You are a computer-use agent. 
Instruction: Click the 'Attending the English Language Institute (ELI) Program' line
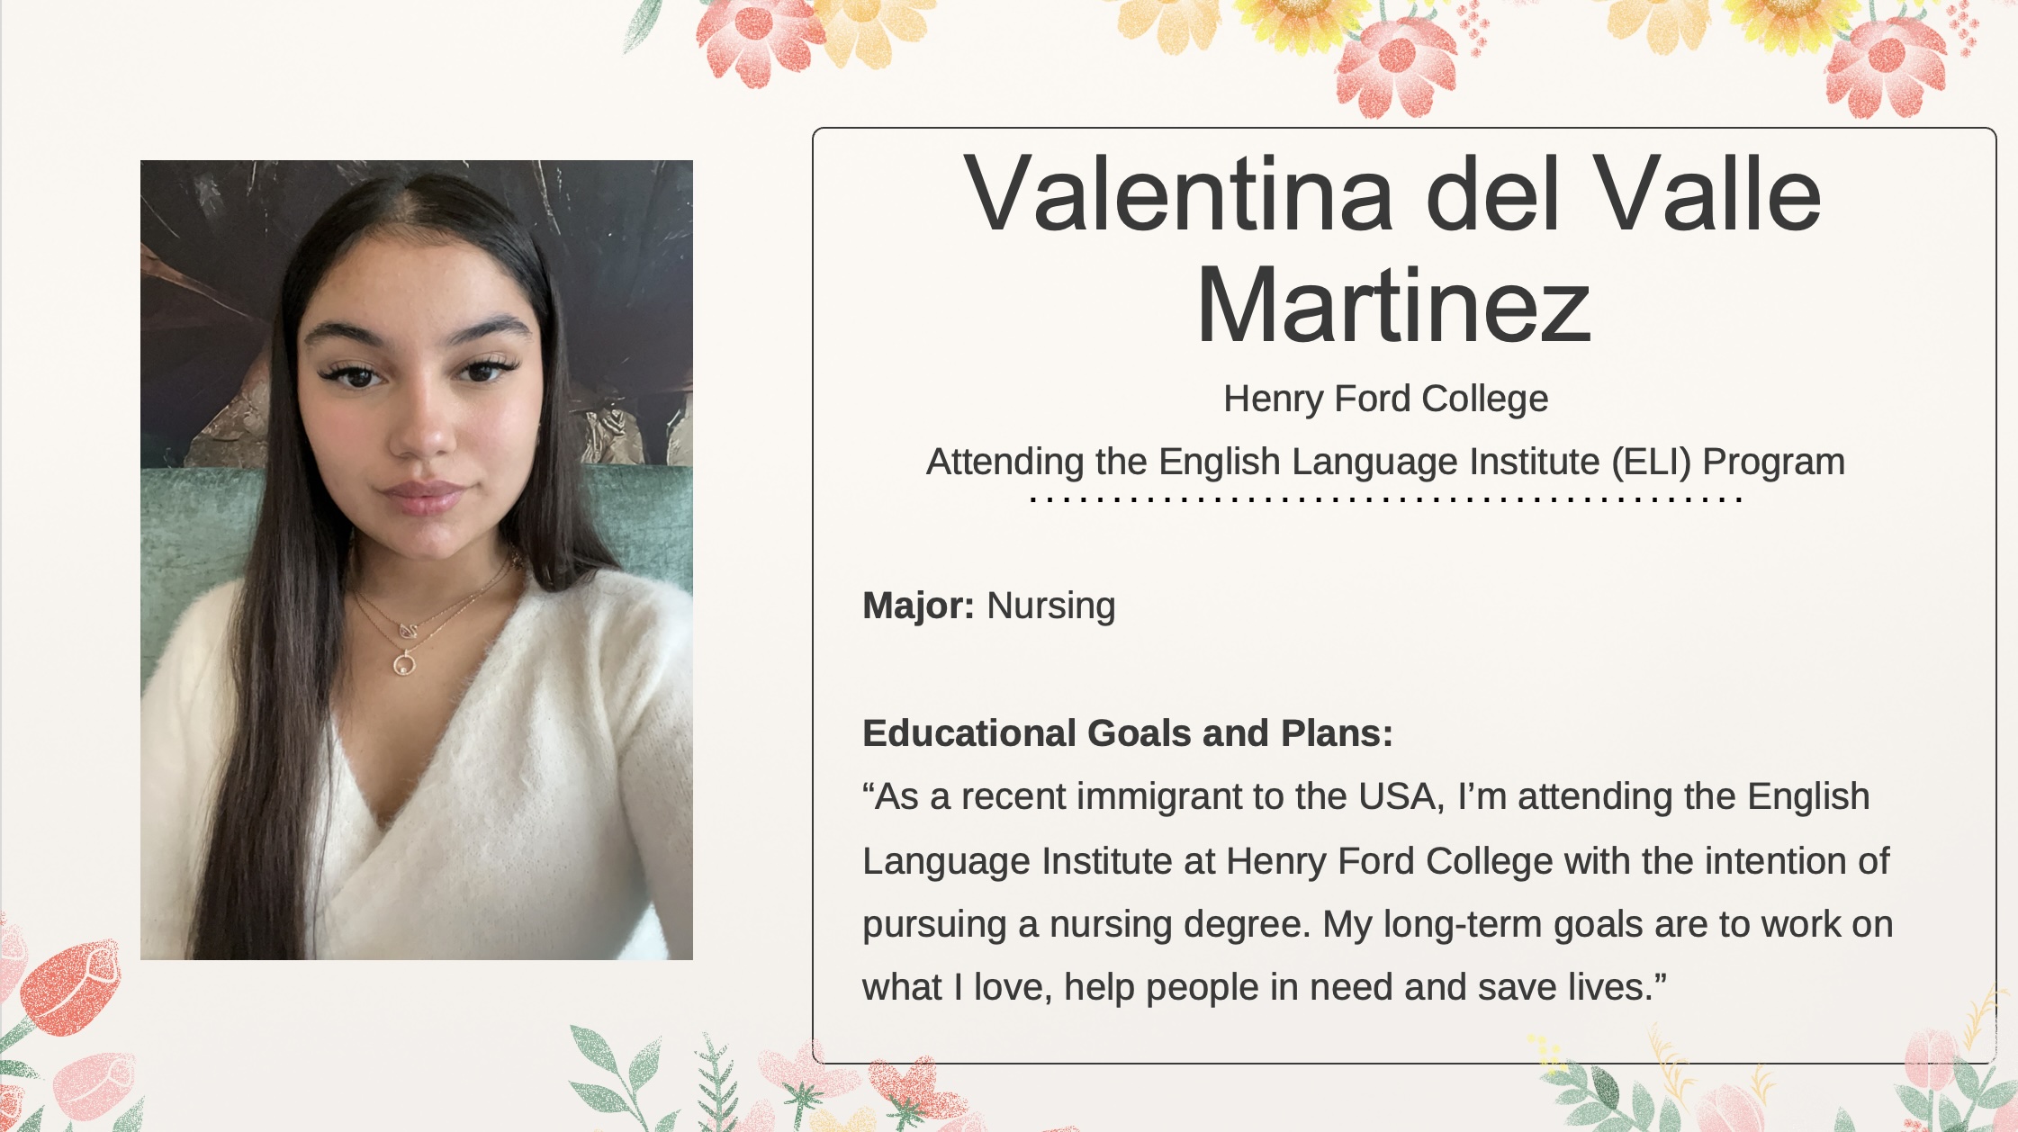1386,462
